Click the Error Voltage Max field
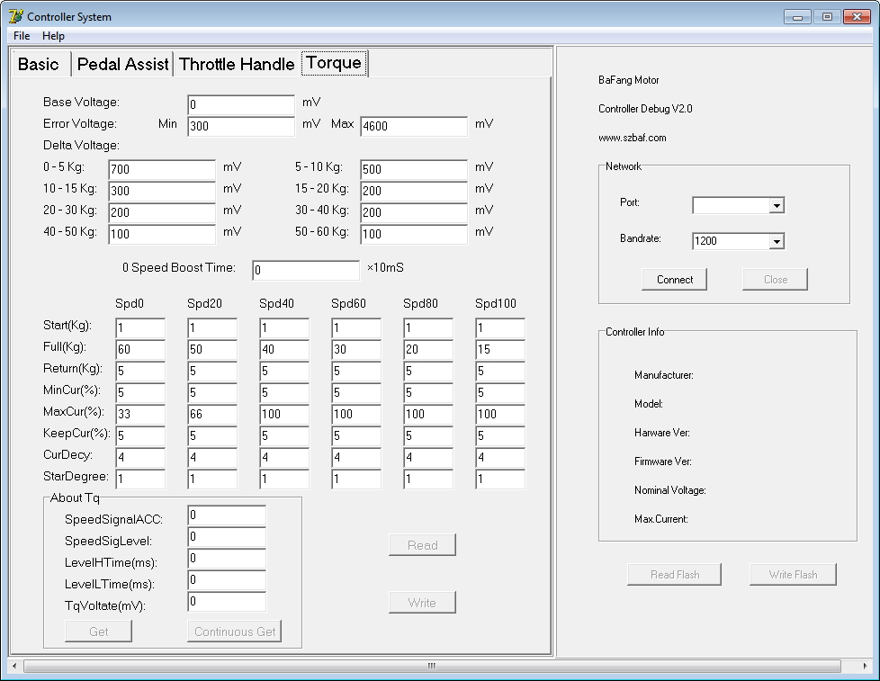Image resolution: width=880 pixels, height=681 pixels. coord(414,126)
